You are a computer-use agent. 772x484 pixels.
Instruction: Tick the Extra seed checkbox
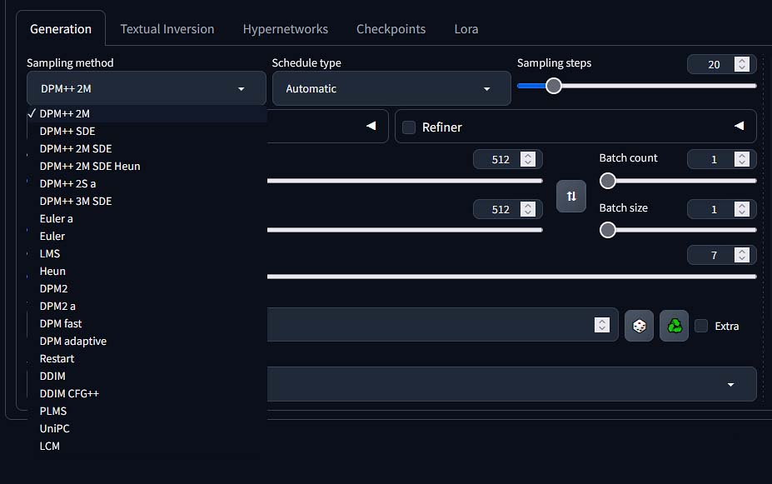pos(701,326)
